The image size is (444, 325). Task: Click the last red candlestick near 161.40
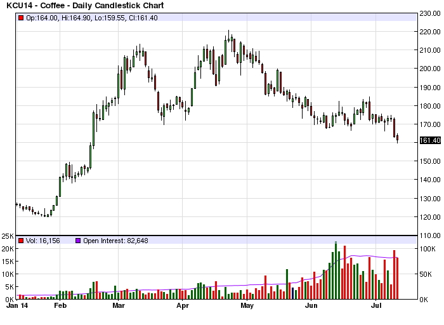pyautogui.click(x=398, y=138)
